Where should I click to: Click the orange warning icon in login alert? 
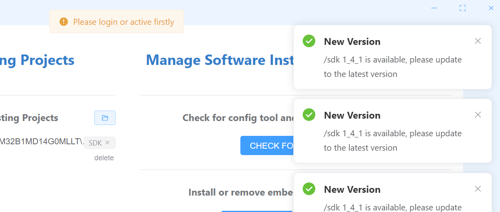(63, 22)
